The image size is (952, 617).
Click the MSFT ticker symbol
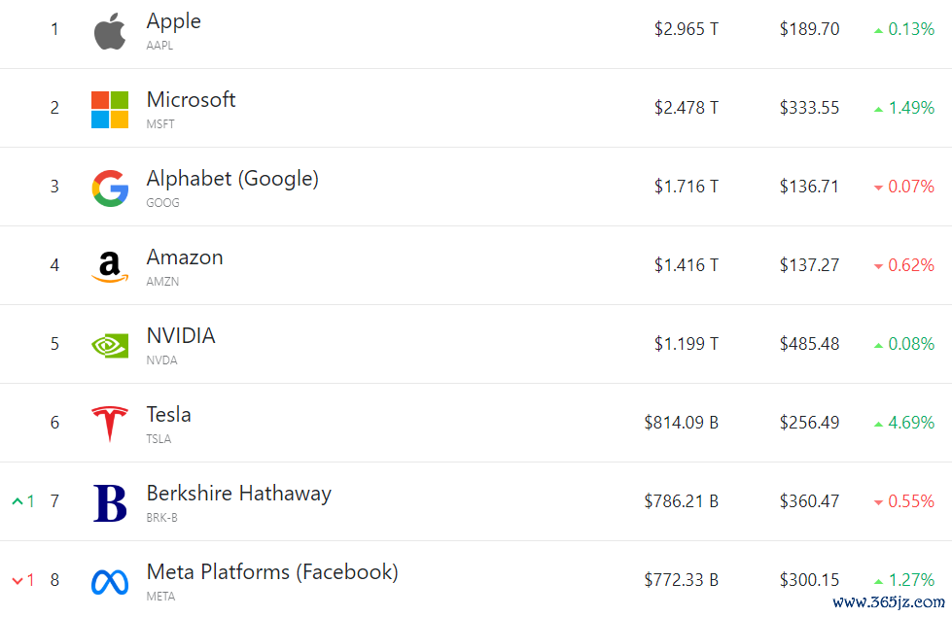(160, 123)
